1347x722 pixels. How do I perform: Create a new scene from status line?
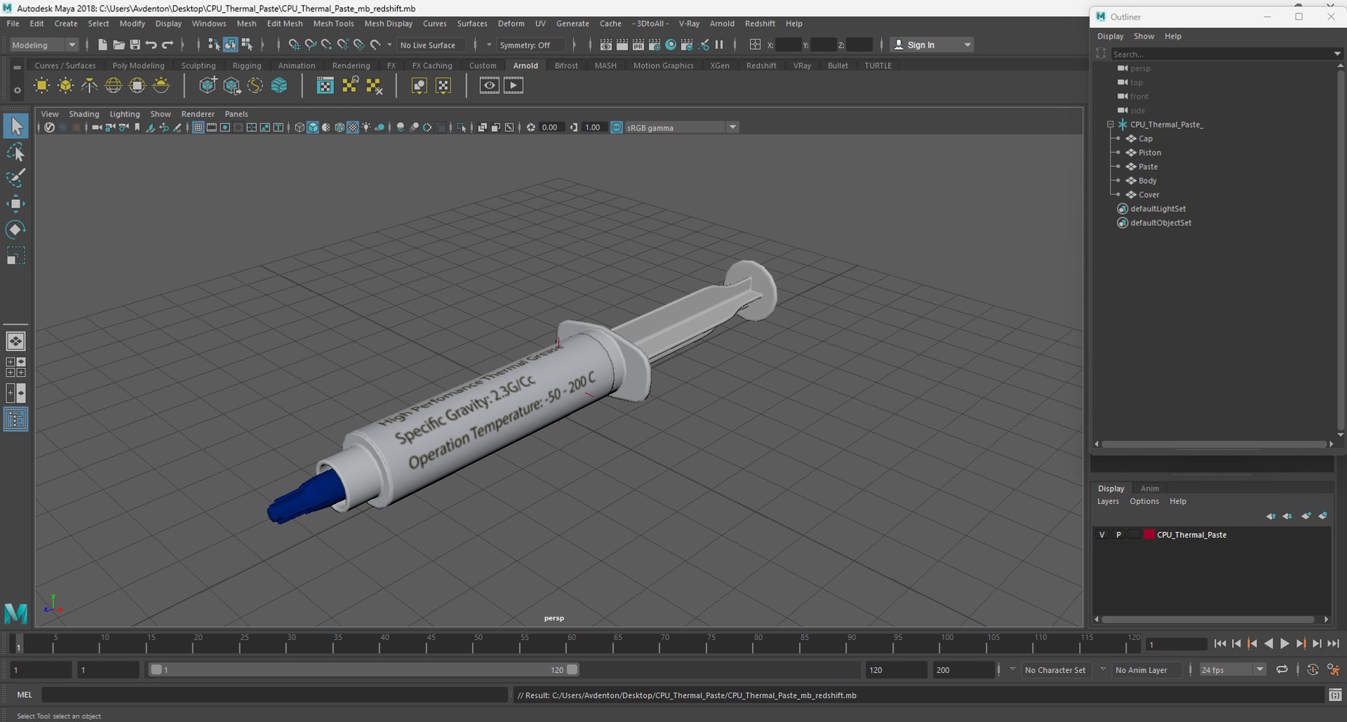pyautogui.click(x=102, y=45)
